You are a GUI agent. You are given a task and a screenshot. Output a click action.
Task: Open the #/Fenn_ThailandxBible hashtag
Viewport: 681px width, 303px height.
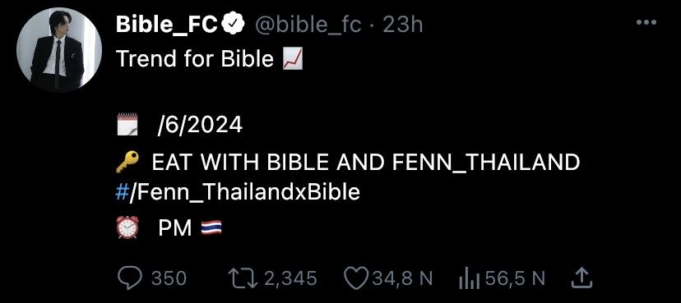coord(238,191)
